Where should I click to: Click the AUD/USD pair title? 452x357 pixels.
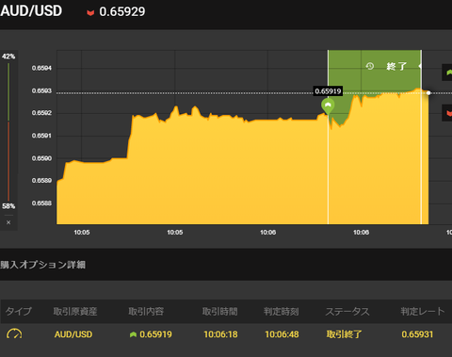click(31, 11)
